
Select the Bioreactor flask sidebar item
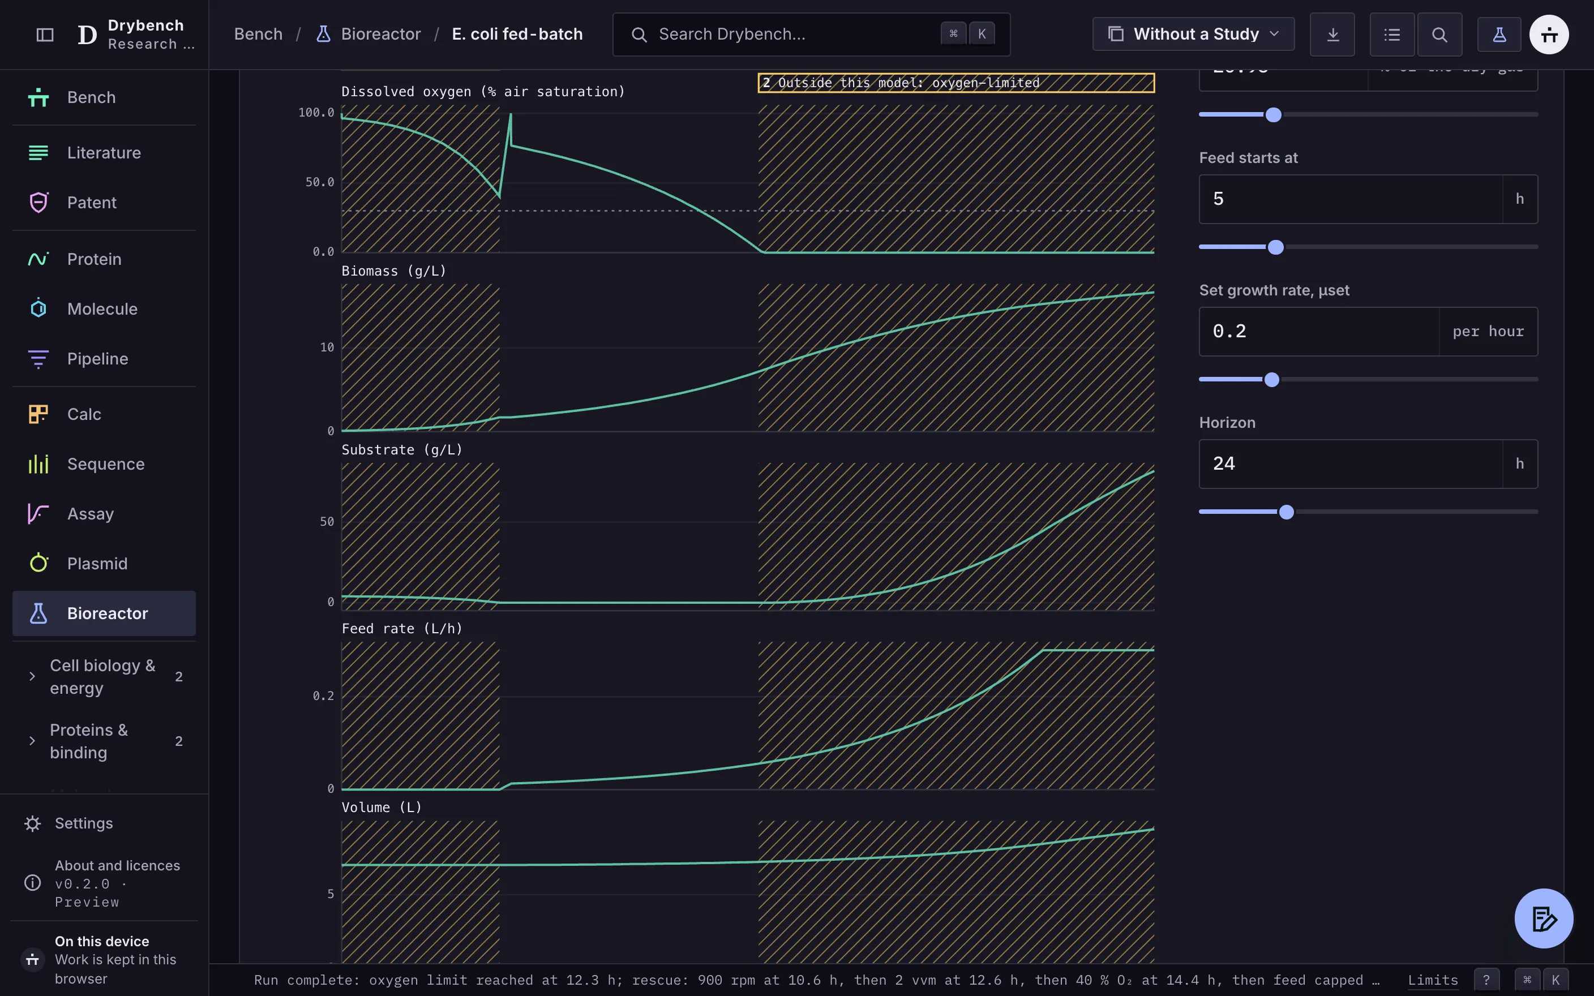coord(104,613)
